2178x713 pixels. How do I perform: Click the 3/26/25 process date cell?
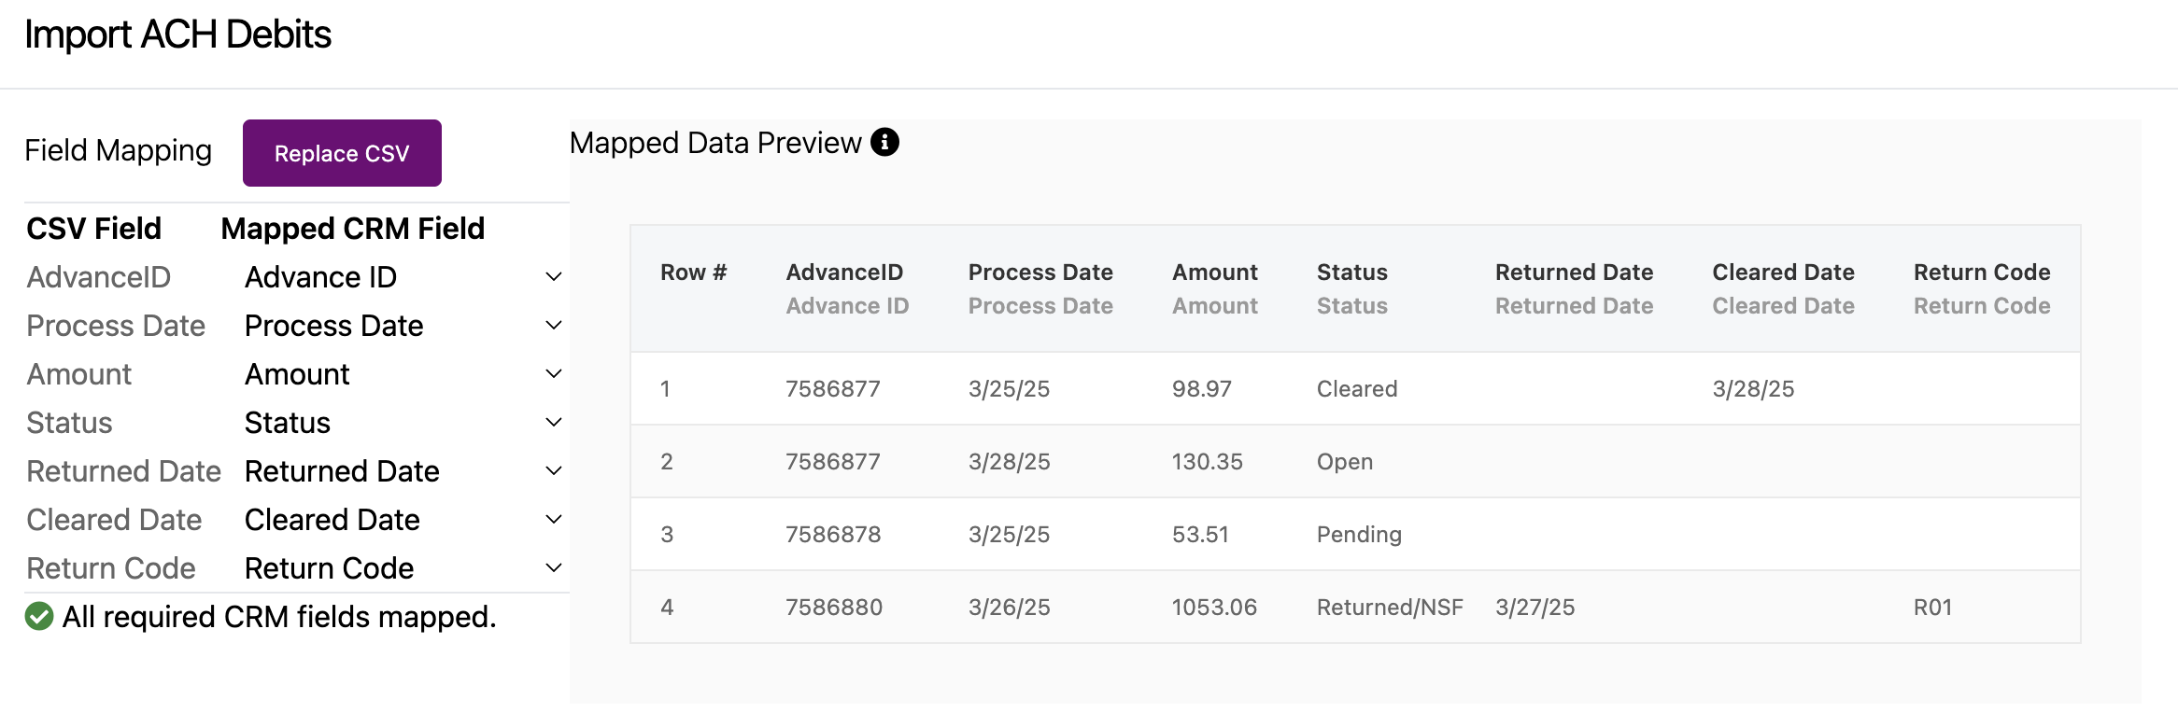[x=1009, y=608]
